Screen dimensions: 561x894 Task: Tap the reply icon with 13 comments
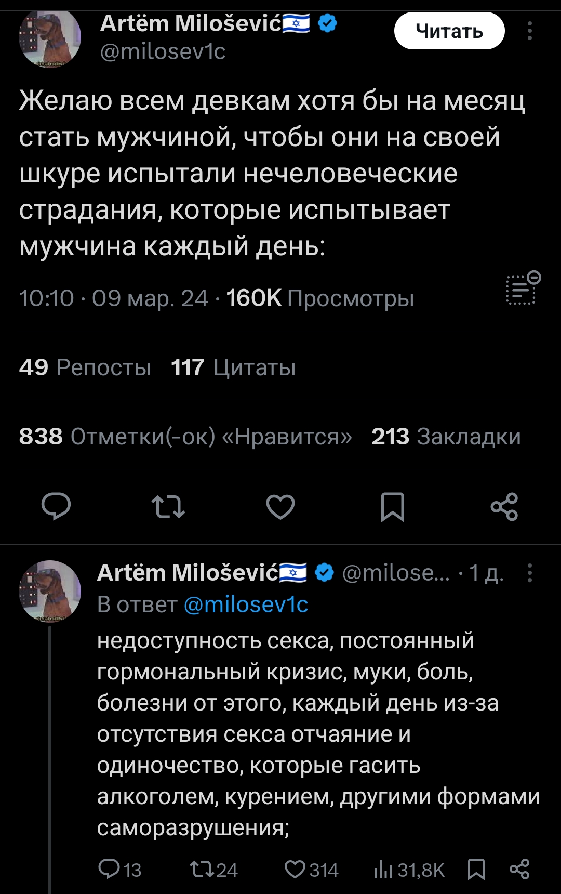click(x=119, y=870)
